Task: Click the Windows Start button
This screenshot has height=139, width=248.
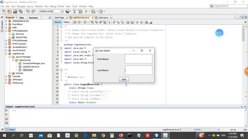Action: pyautogui.click(x=4, y=136)
